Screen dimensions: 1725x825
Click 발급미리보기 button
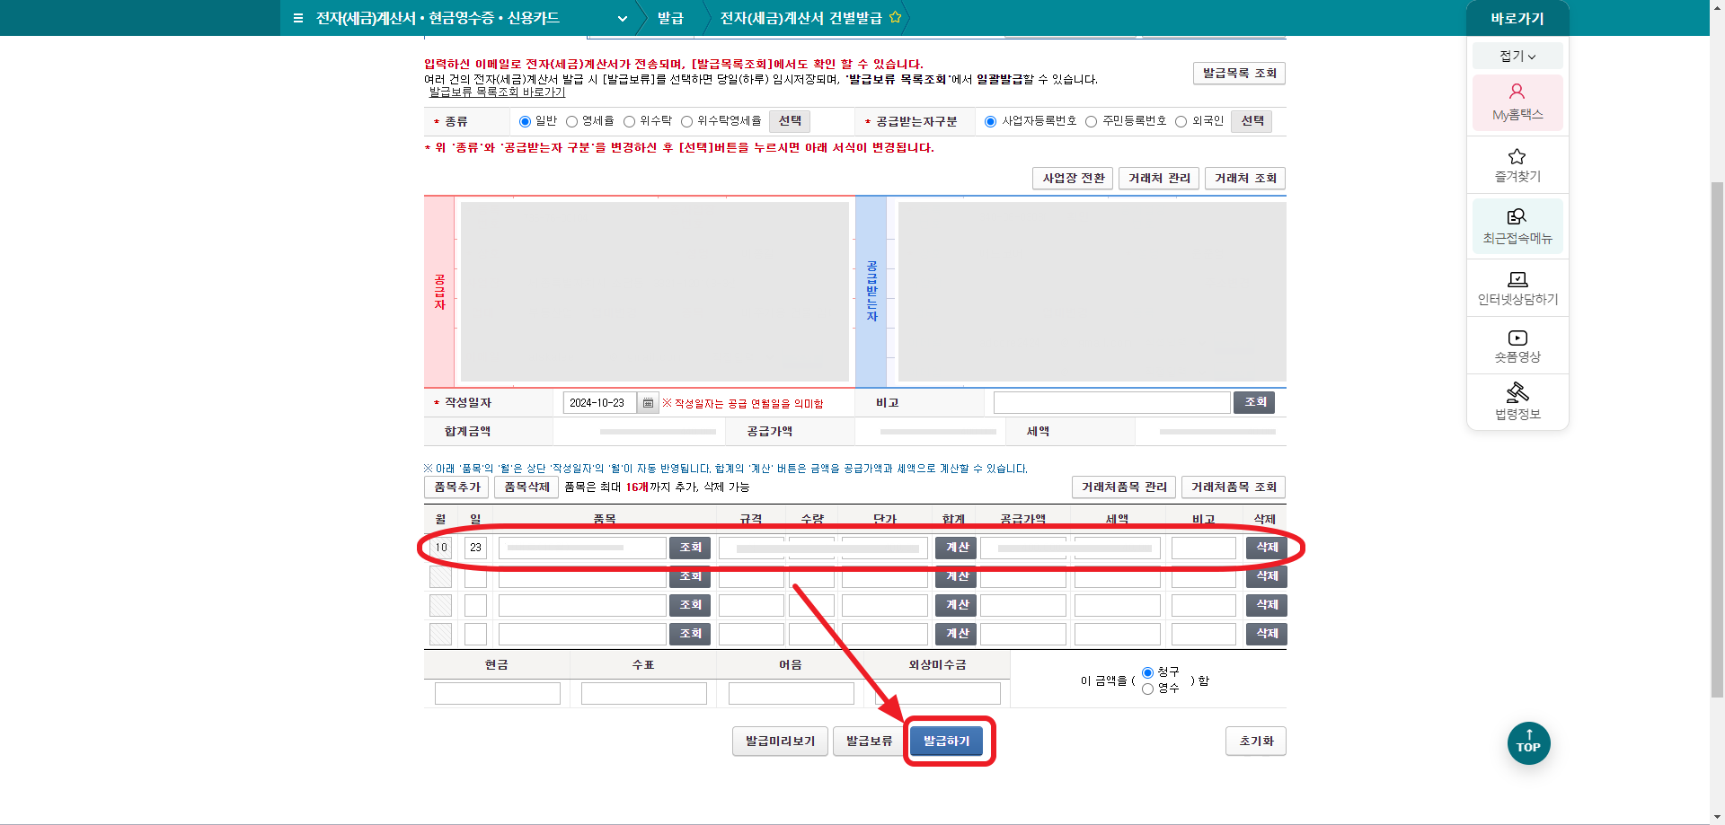coord(780,742)
